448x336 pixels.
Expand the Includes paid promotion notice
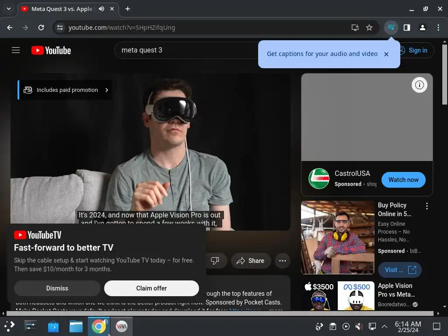(65, 90)
